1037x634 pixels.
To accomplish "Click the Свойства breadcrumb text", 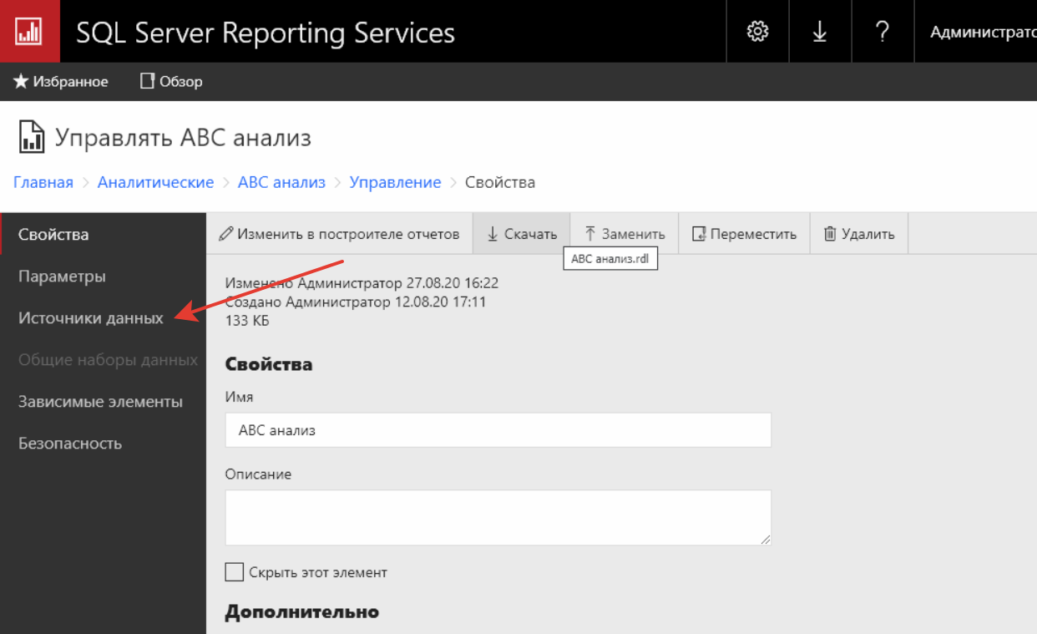I will pyautogui.click(x=500, y=182).
